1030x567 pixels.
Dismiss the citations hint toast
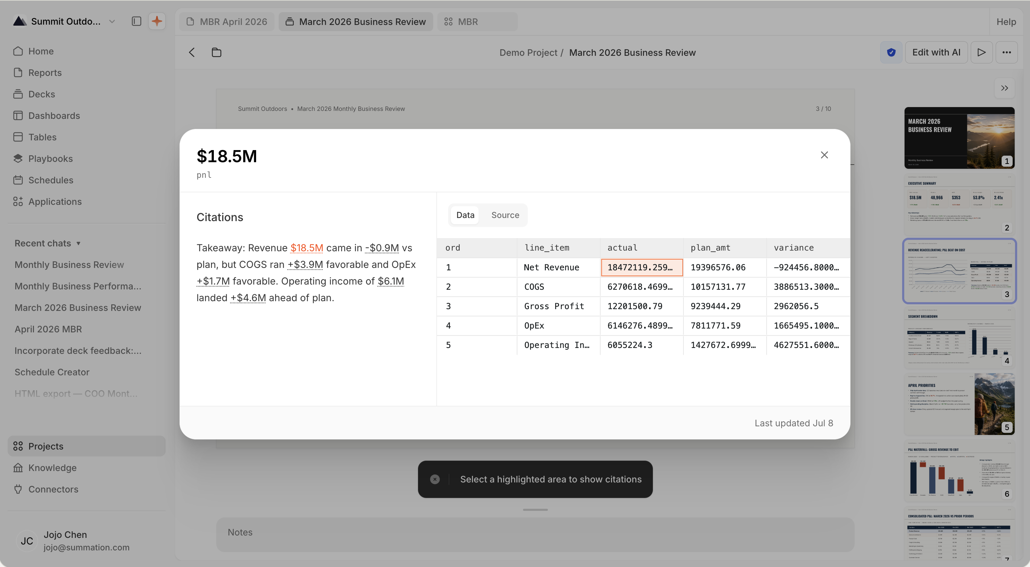[x=435, y=479]
